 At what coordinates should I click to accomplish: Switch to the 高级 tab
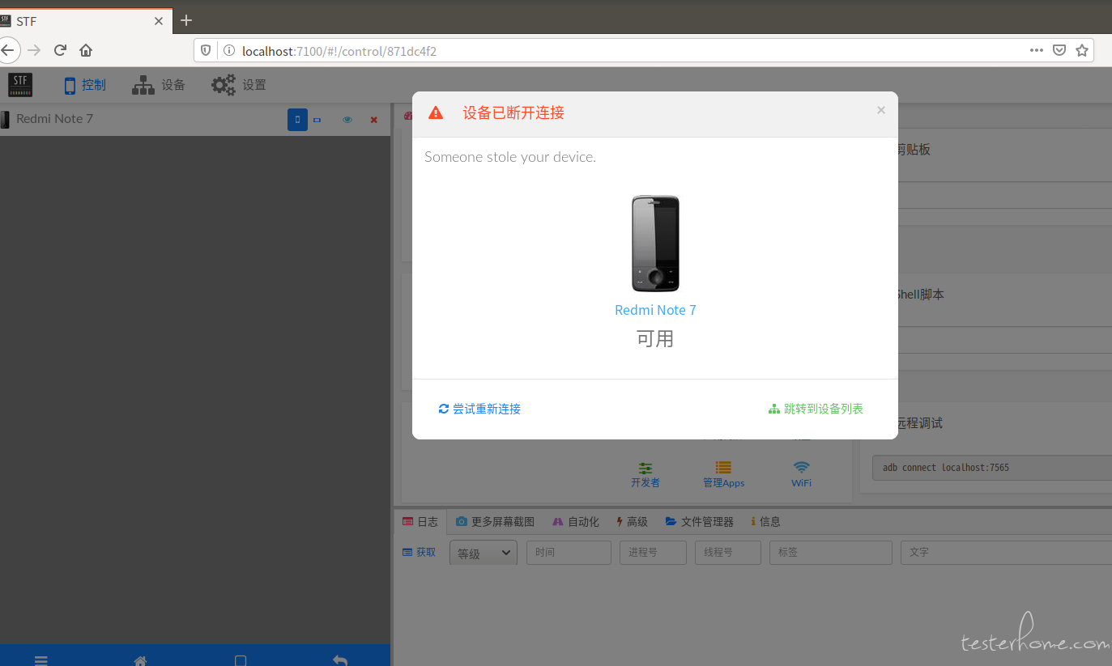pos(632,522)
